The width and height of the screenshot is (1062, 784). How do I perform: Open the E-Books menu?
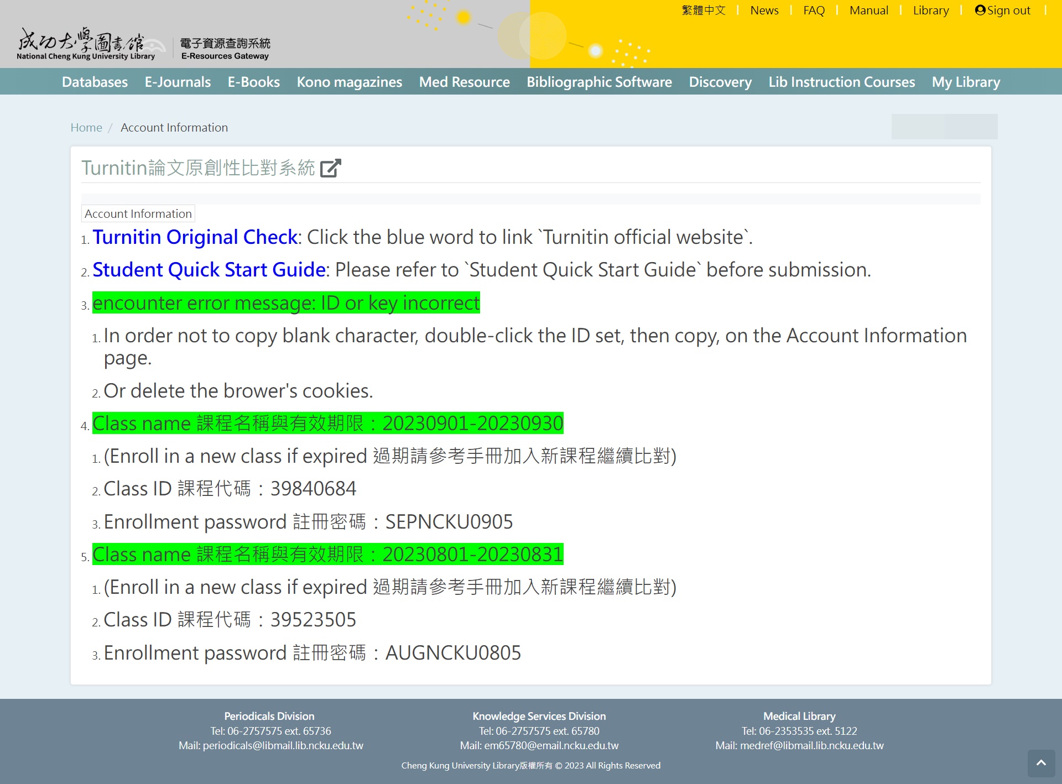tap(254, 82)
